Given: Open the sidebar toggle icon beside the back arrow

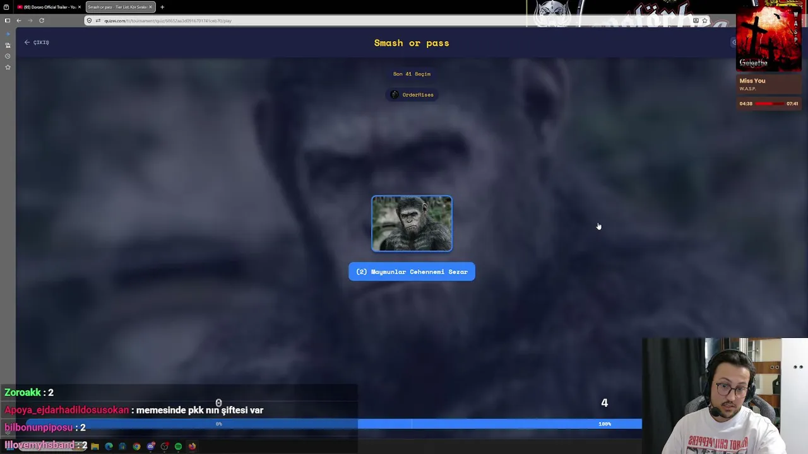Looking at the screenshot, I should click(8, 20).
